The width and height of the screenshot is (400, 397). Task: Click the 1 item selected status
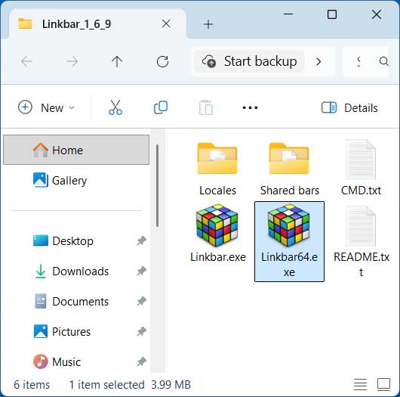click(106, 384)
